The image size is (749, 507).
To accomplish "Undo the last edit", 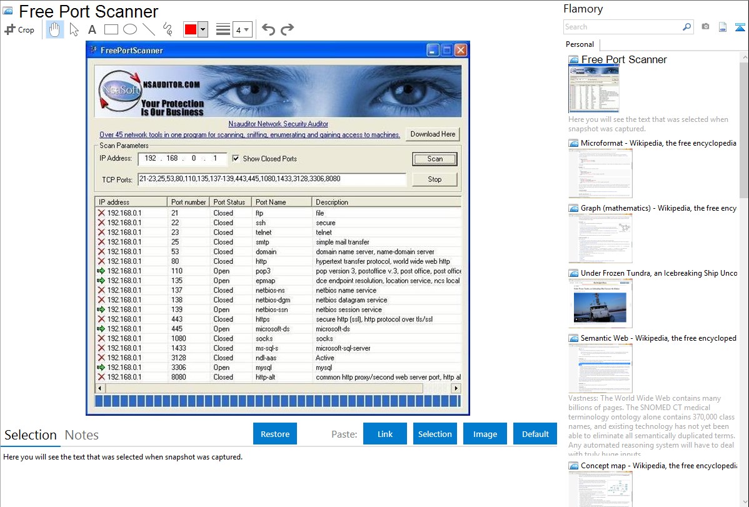I will 268,29.
